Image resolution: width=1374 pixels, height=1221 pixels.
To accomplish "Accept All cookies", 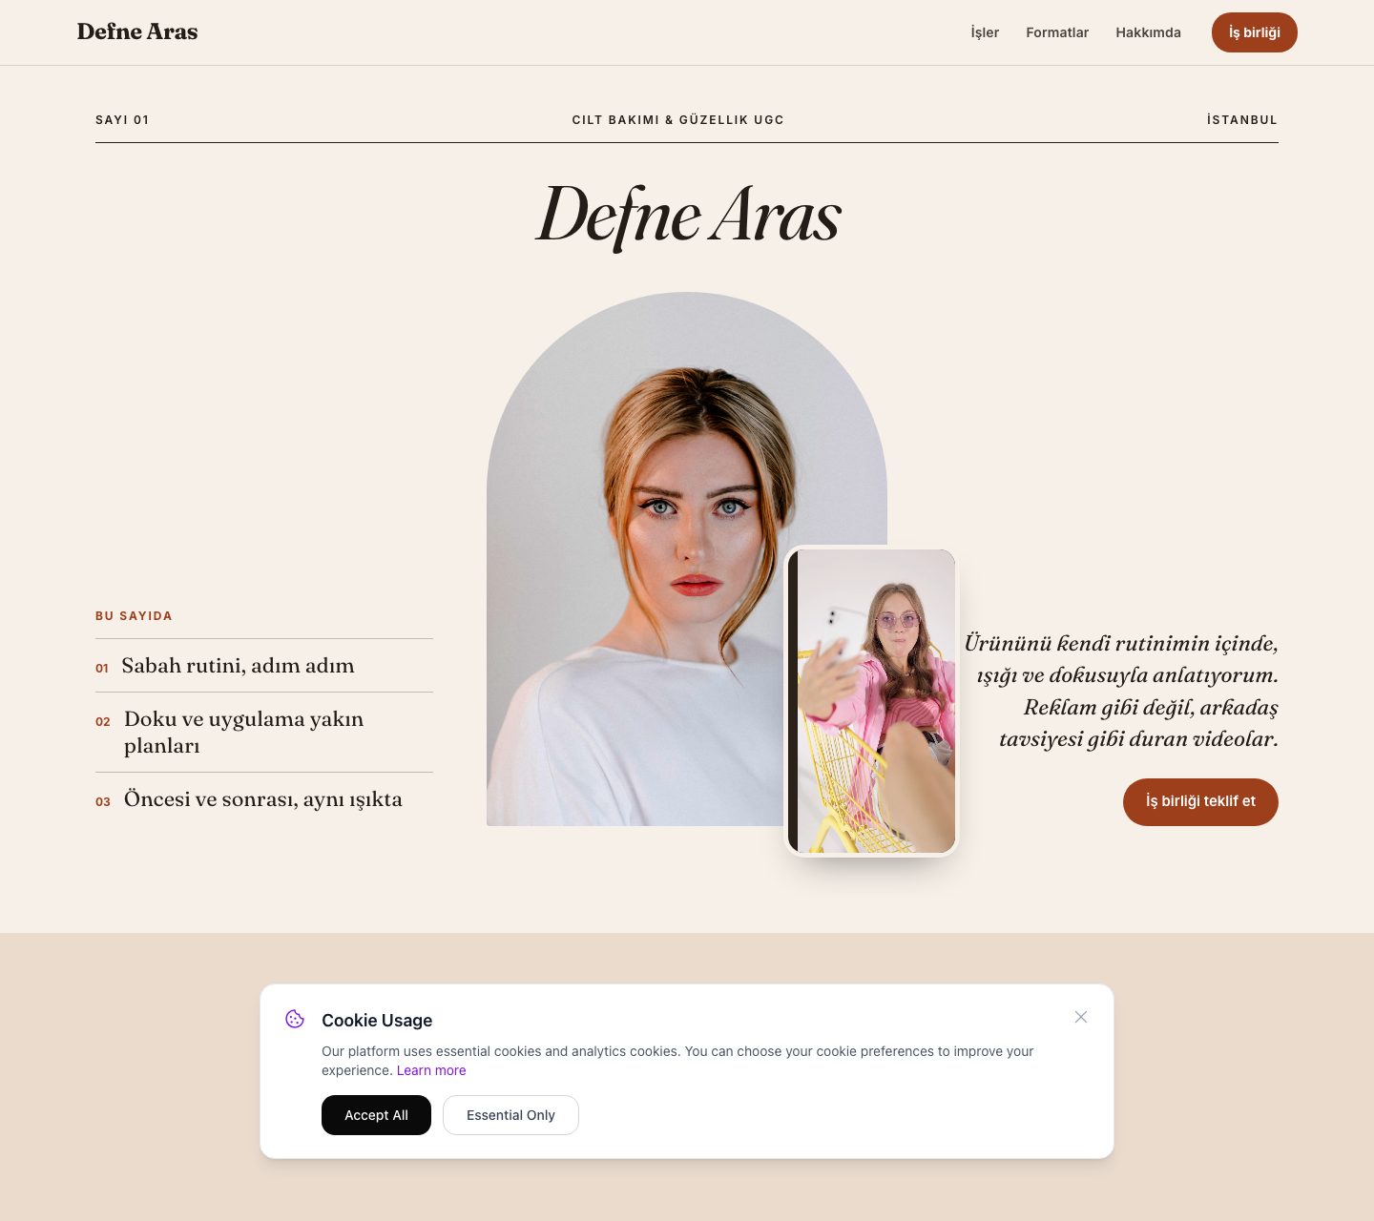I will click(376, 1115).
